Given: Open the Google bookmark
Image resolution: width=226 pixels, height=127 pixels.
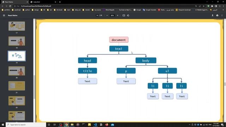Looking at the screenshot, I should (137, 10).
